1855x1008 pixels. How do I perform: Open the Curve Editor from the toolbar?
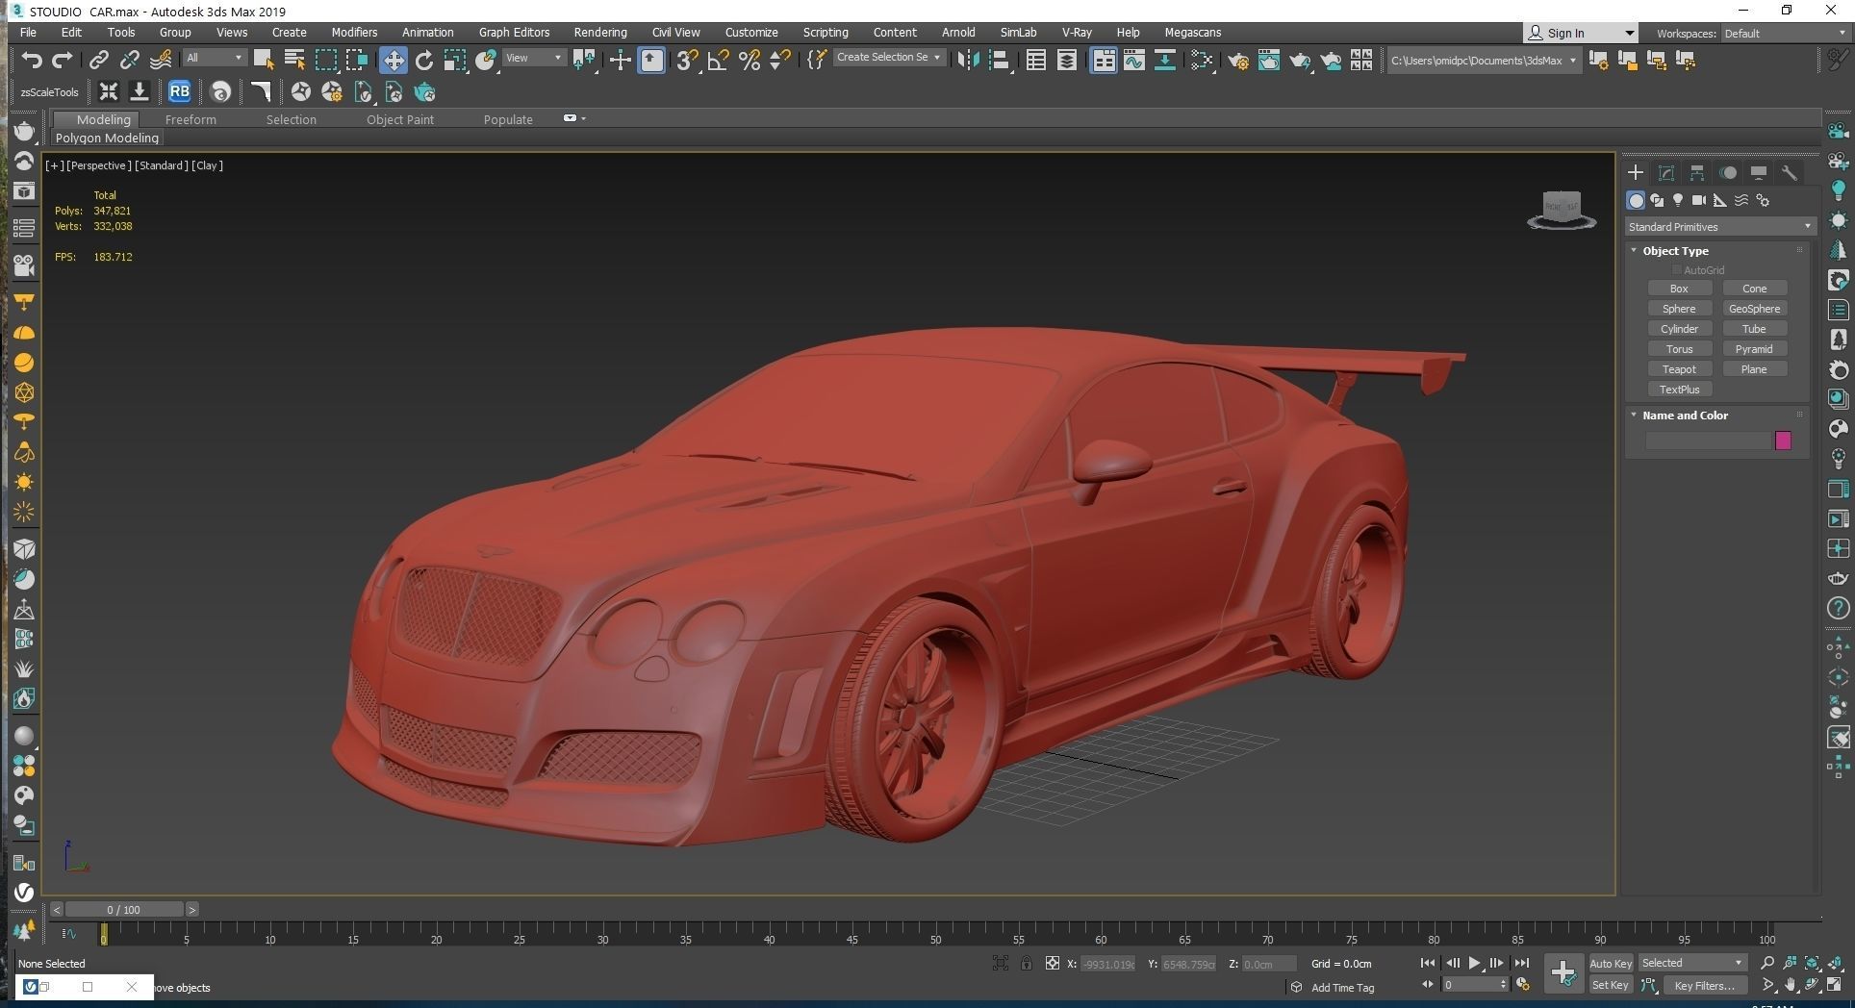point(1134,61)
